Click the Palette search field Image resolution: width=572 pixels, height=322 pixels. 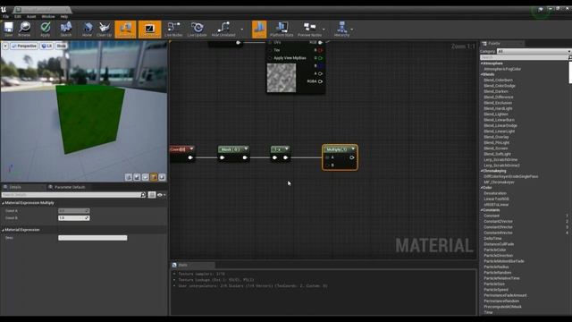[525, 57]
